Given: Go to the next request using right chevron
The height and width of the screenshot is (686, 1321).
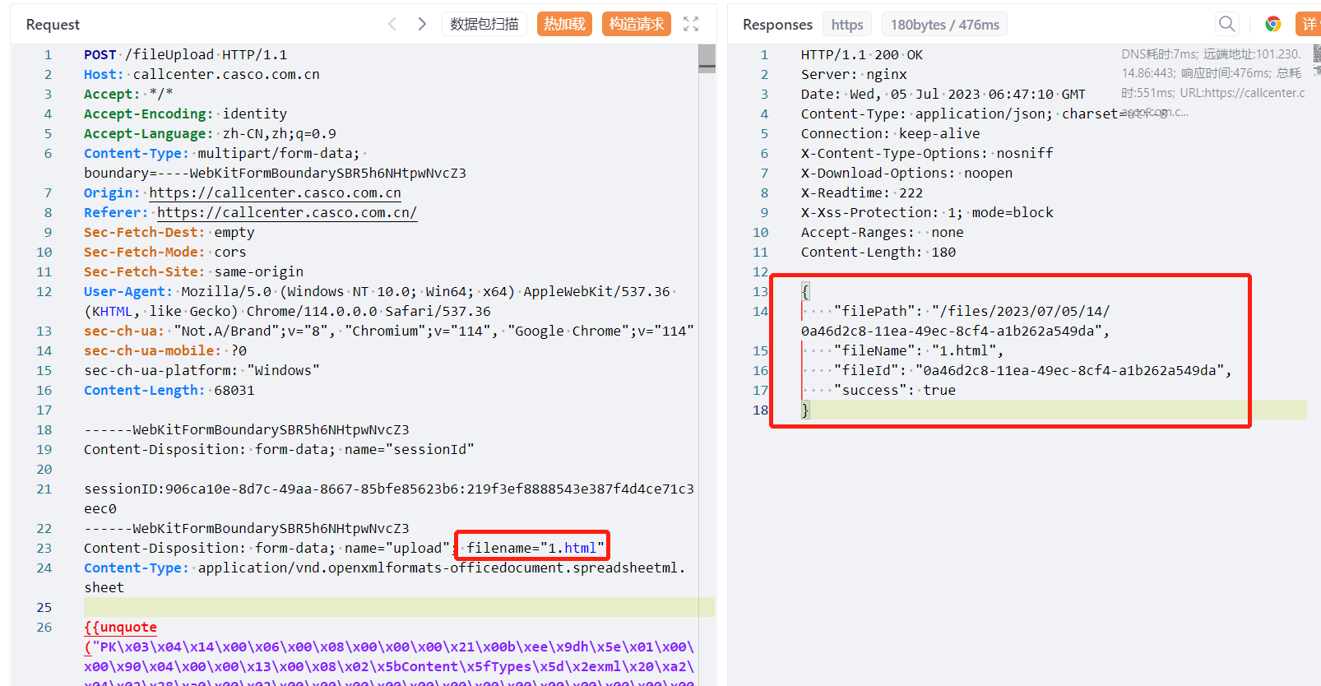Looking at the screenshot, I should (x=422, y=24).
